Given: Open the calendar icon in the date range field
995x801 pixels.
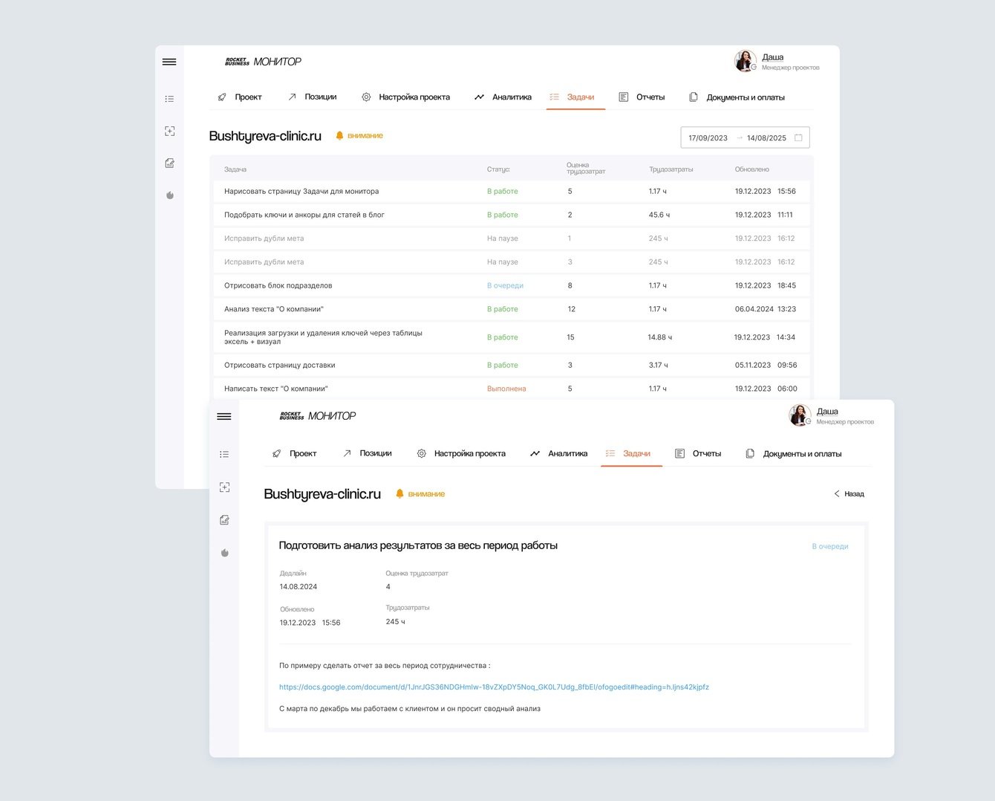Looking at the screenshot, I should pos(798,137).
